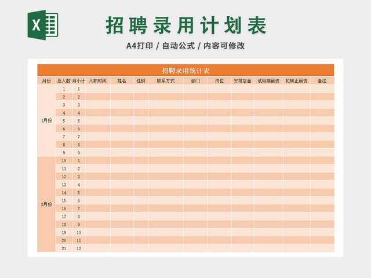Click the title 招聘录用计划表
Screen dimensions: 371x278
(186, 25)
